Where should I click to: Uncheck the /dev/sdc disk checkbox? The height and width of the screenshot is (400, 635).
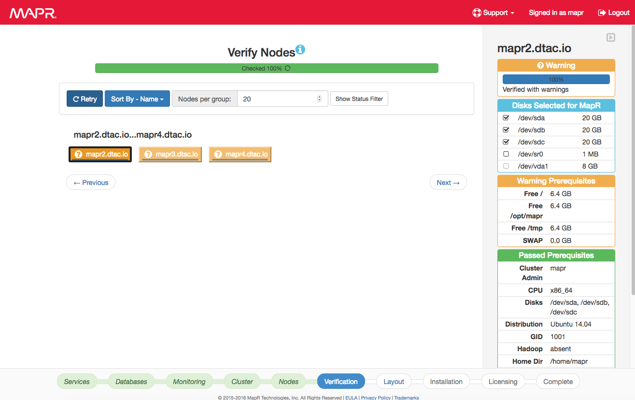pyautogui.click(x=506, y=142)
